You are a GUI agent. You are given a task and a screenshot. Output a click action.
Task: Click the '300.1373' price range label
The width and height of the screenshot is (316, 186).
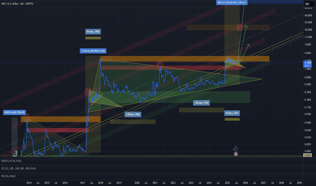coord(232,3)
